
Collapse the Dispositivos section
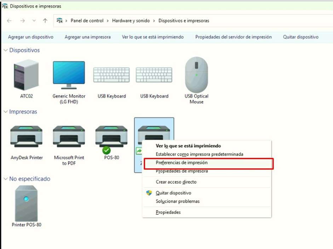(x=5, y=51)
